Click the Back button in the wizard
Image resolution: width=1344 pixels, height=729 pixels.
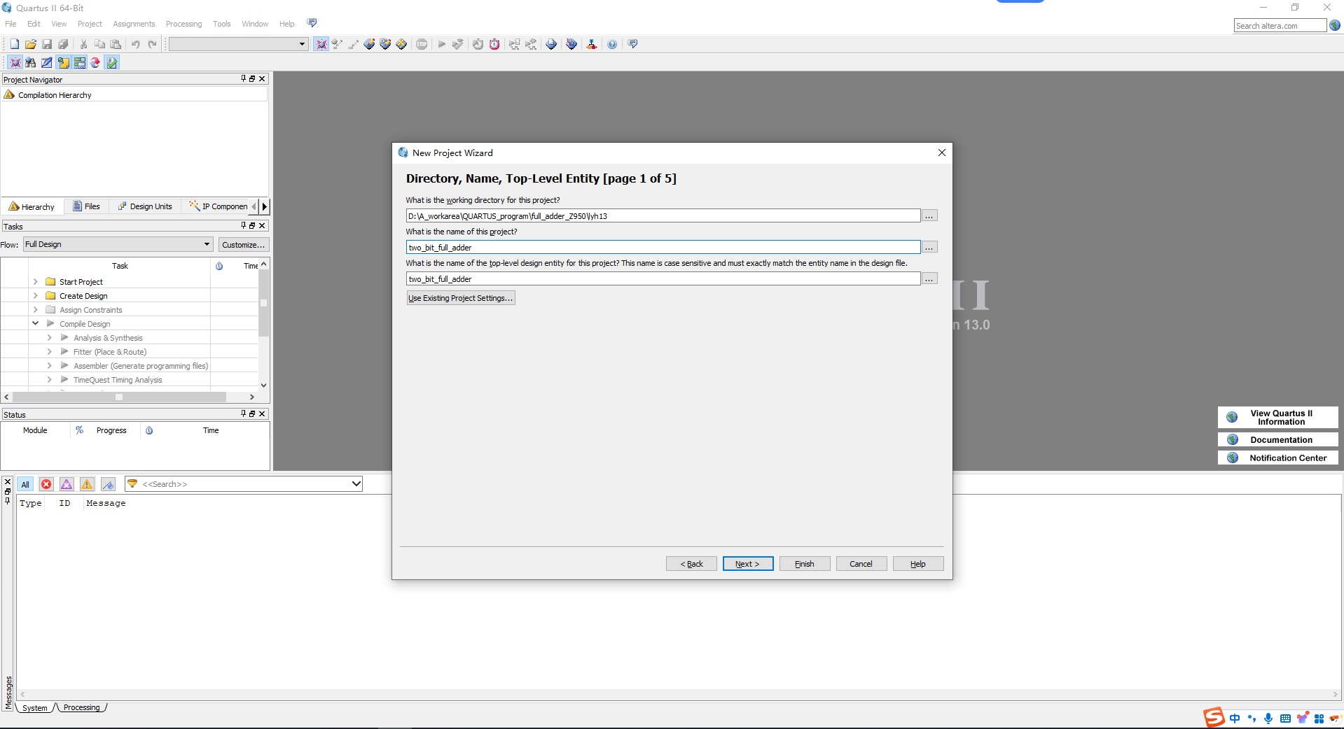(x=691, y=564)
